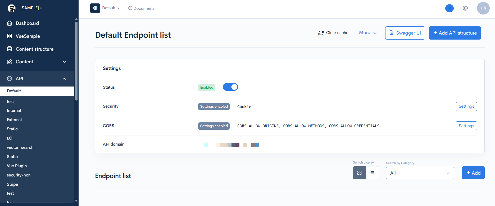Open the Search by Category dropdown
The height and width of the screenshot is (206, 495).
420,173
